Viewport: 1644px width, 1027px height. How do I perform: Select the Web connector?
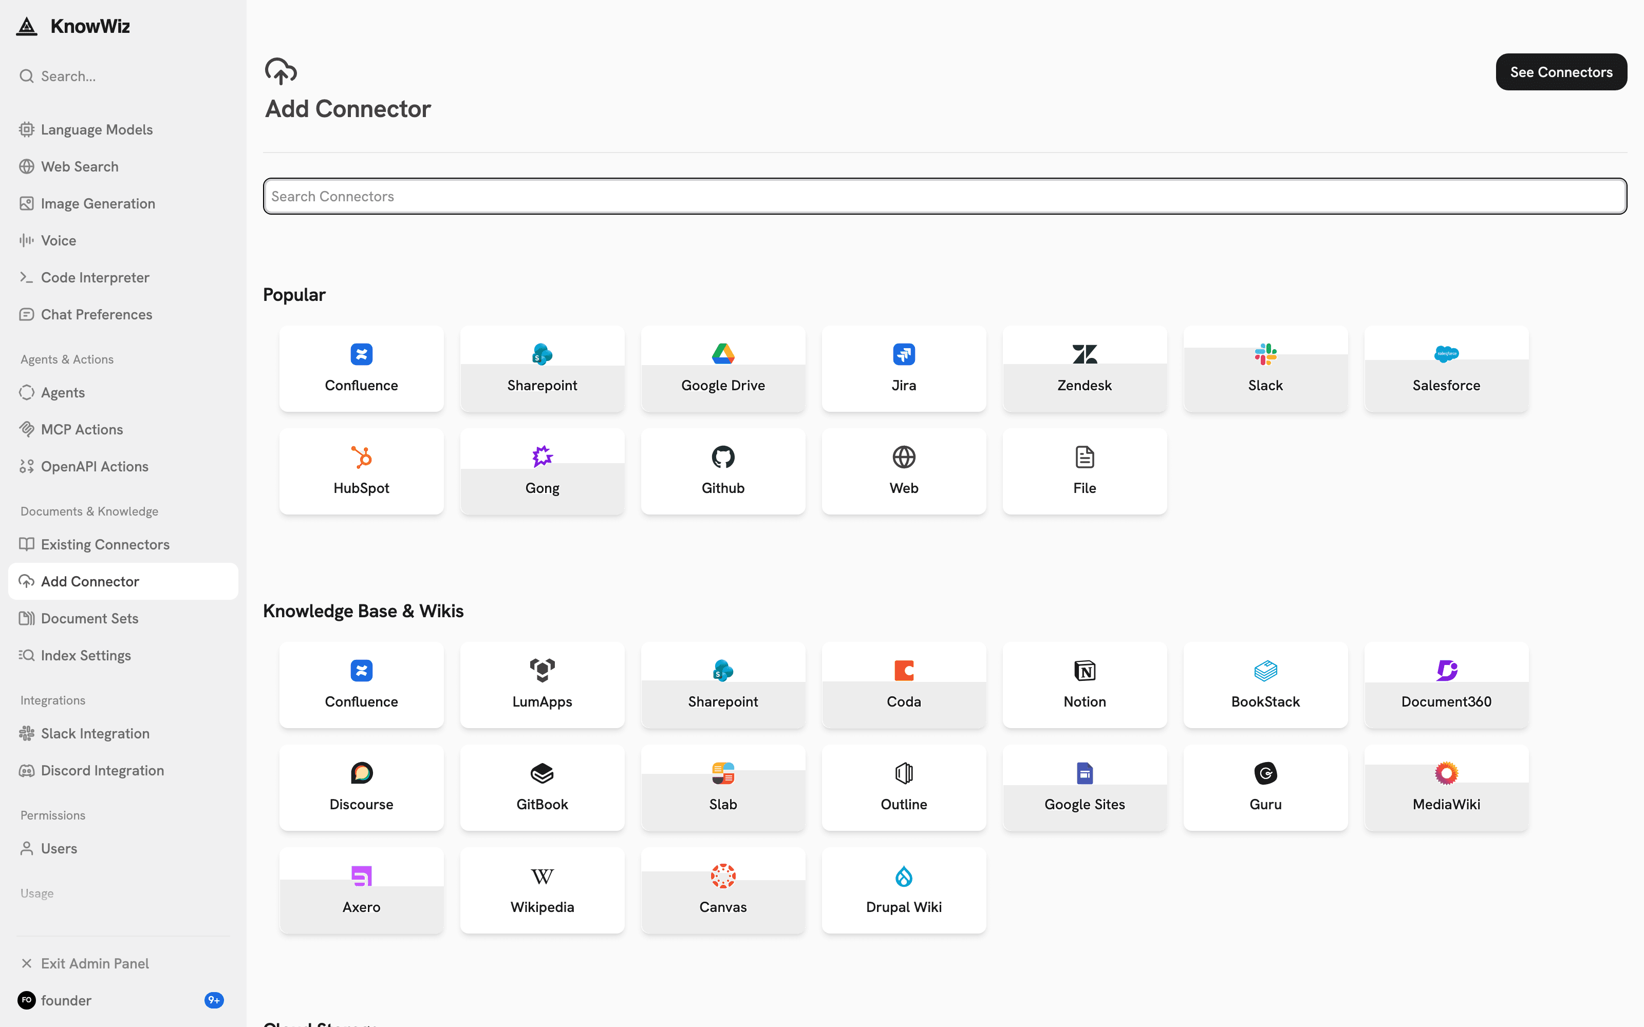coord(904,471)
